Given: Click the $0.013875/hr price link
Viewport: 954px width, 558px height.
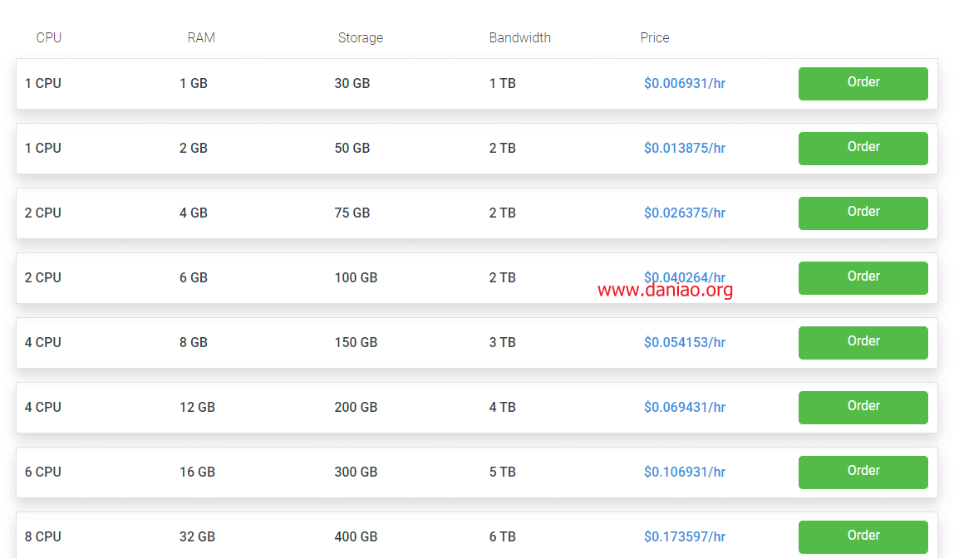Looking at the screenshot, I should 685,149.
